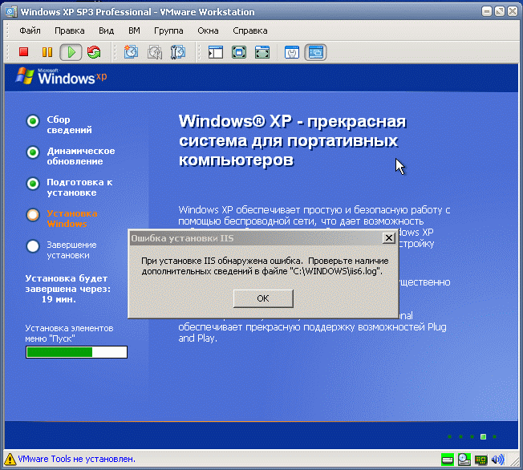Click the 'Установка будет завершена через' text
This screenshot has width=523, height=470.
pos(67,284)
